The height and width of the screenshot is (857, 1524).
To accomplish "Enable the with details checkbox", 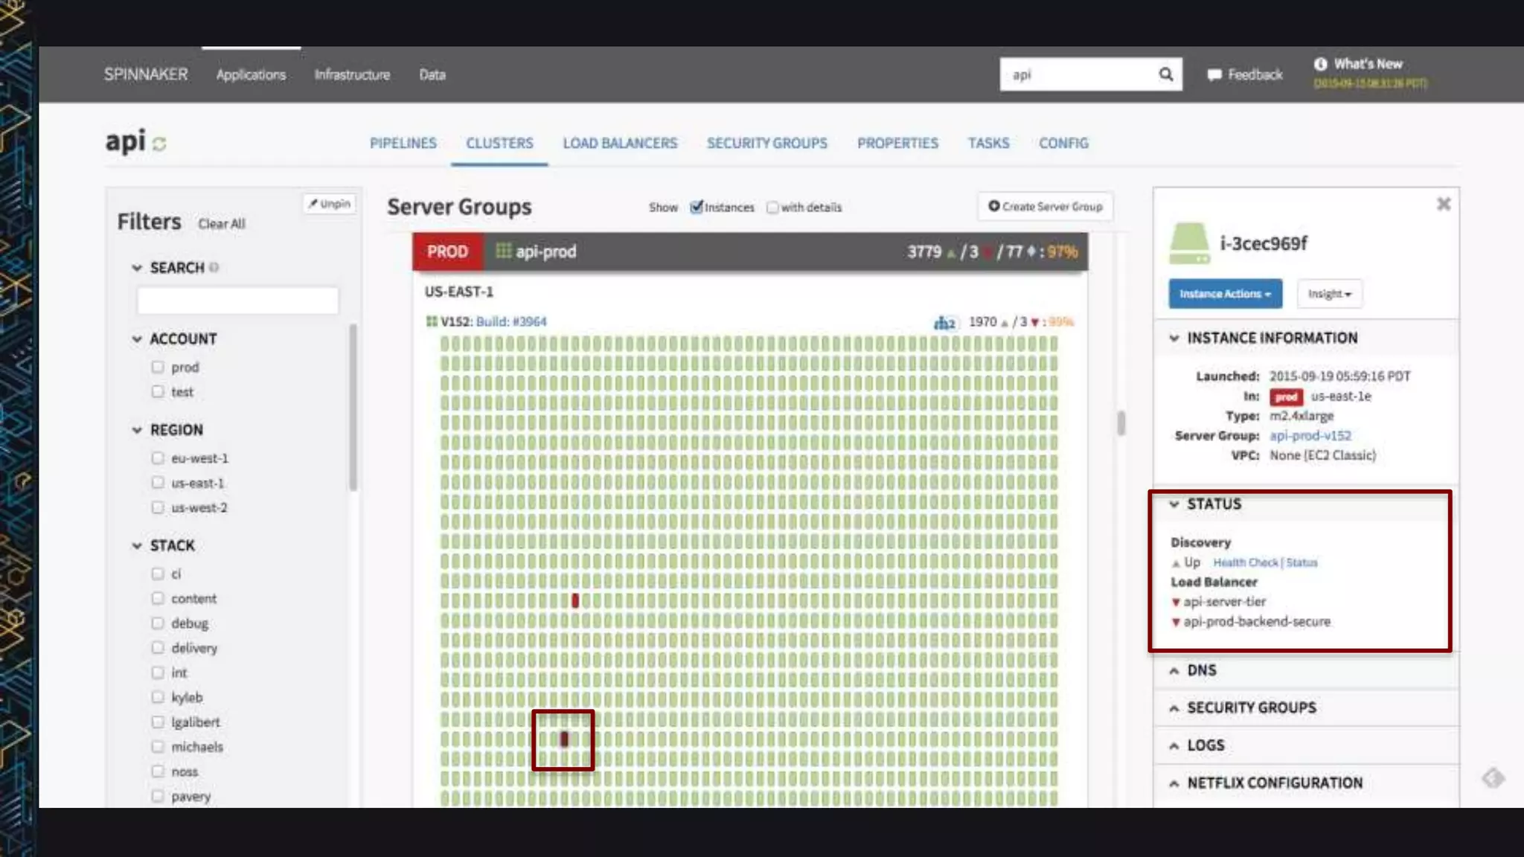I will point(772,208).
